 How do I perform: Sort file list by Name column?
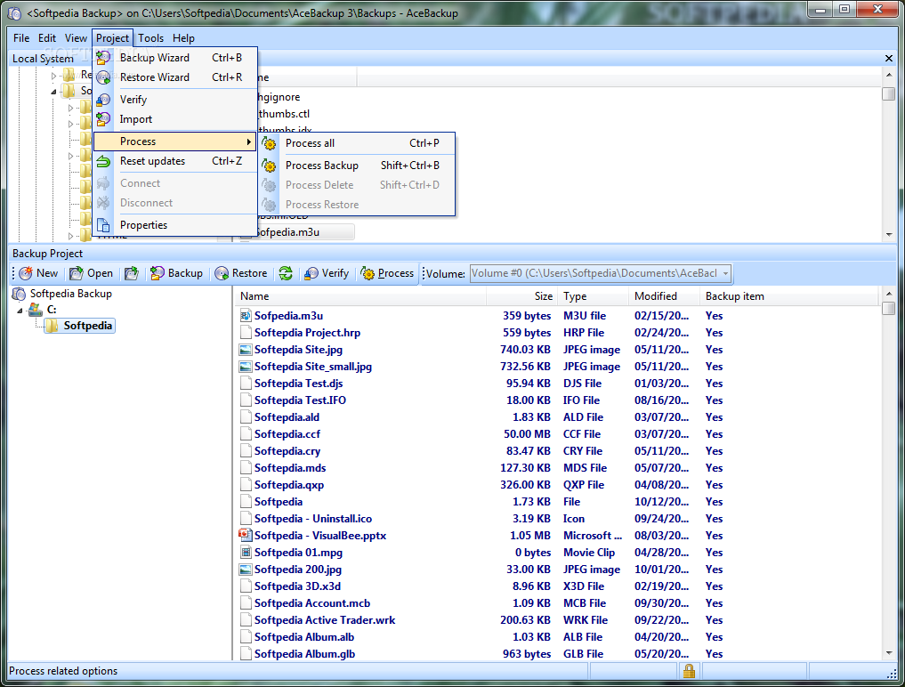pyautogui.click(x=360, y=296)
